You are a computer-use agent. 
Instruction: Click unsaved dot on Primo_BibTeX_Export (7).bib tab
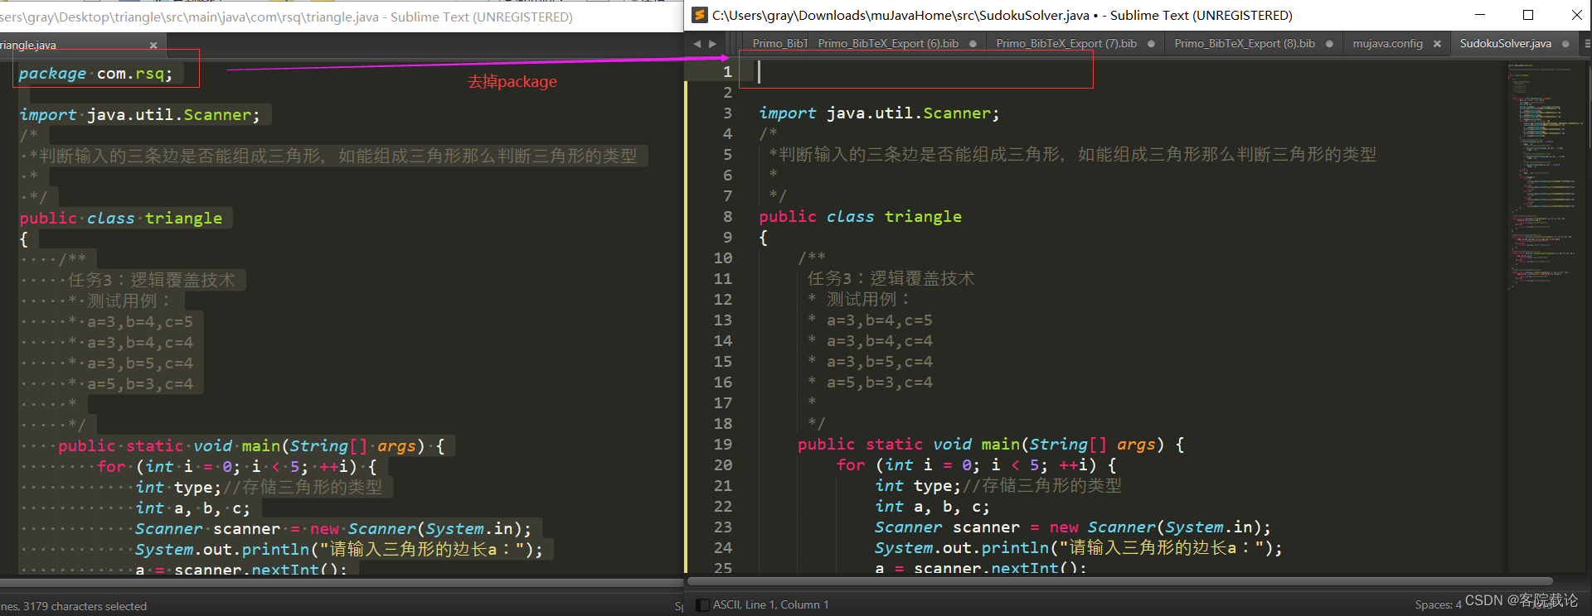point(1151,44)
